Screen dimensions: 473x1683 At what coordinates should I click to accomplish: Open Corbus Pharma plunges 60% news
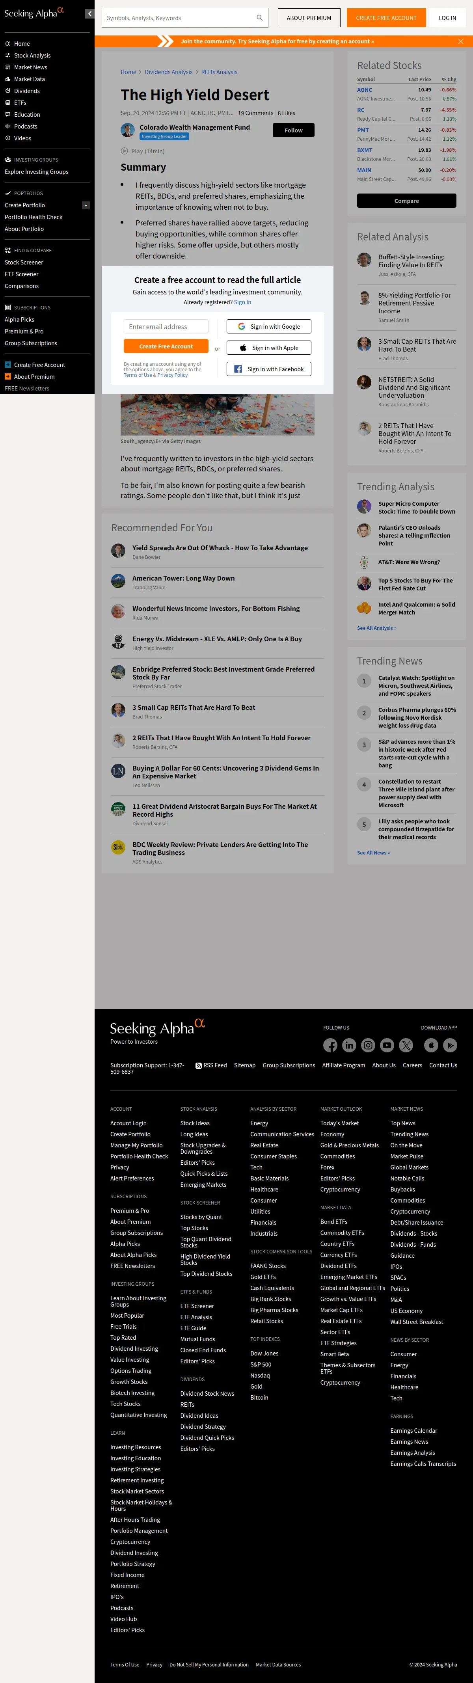click(417, 717)
